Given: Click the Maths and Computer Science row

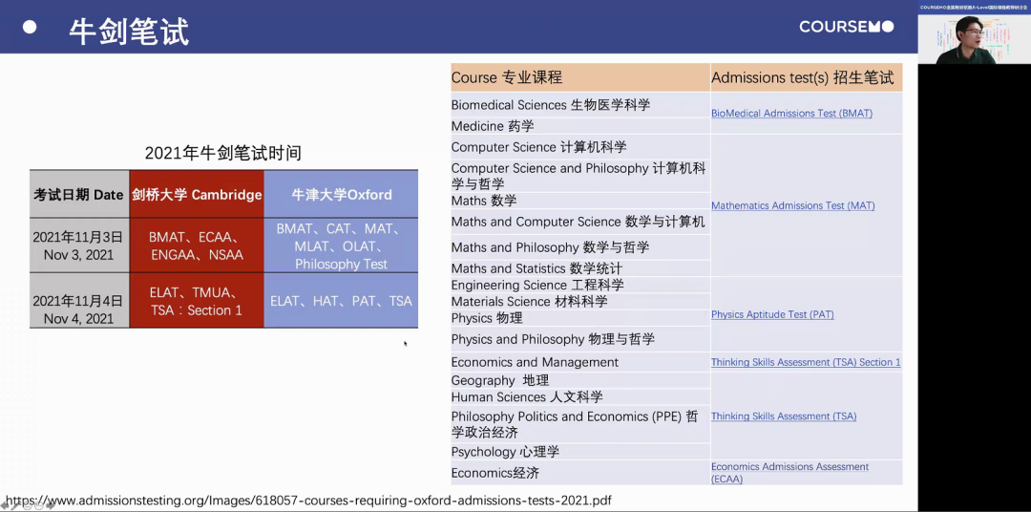Looking at the screenshot, I should [580, 222].
